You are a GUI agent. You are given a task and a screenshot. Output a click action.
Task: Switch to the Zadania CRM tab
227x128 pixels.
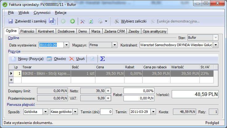[x=115, y=31]
